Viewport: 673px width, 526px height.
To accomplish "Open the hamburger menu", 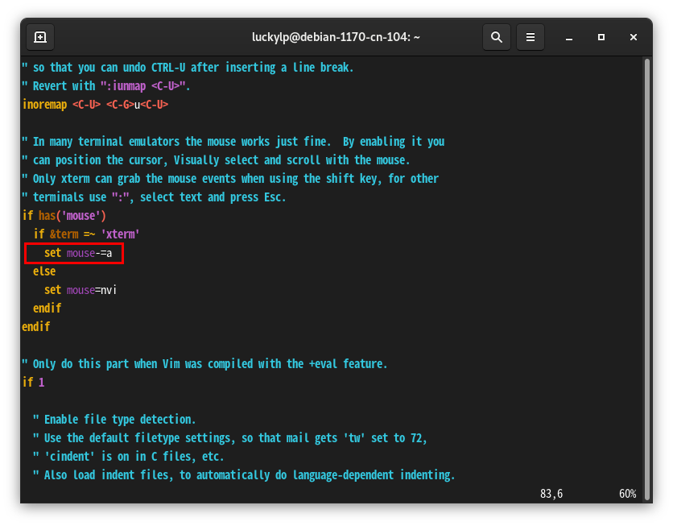I will pyautogui.click(x=531, y=37).
